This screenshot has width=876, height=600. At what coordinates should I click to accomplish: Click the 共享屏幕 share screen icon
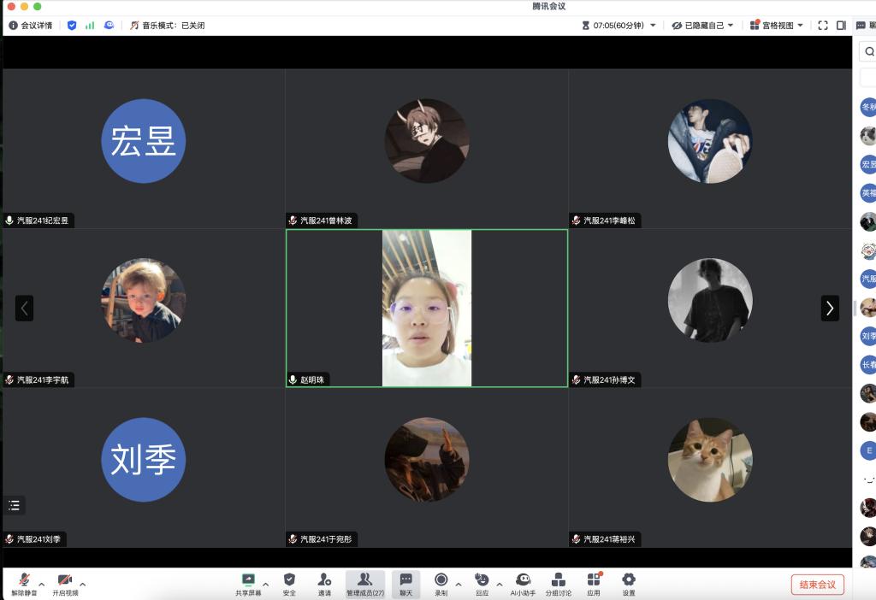pyautogui.click(x=248, y=583)
